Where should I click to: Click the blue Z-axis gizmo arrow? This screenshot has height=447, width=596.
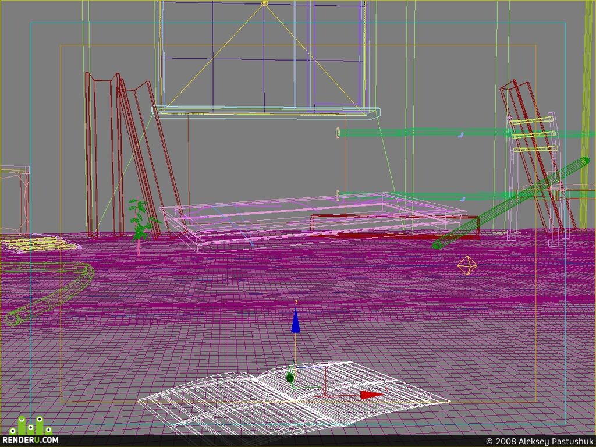point(295,321)
